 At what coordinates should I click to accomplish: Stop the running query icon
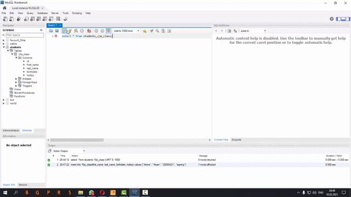pos(82,31)
